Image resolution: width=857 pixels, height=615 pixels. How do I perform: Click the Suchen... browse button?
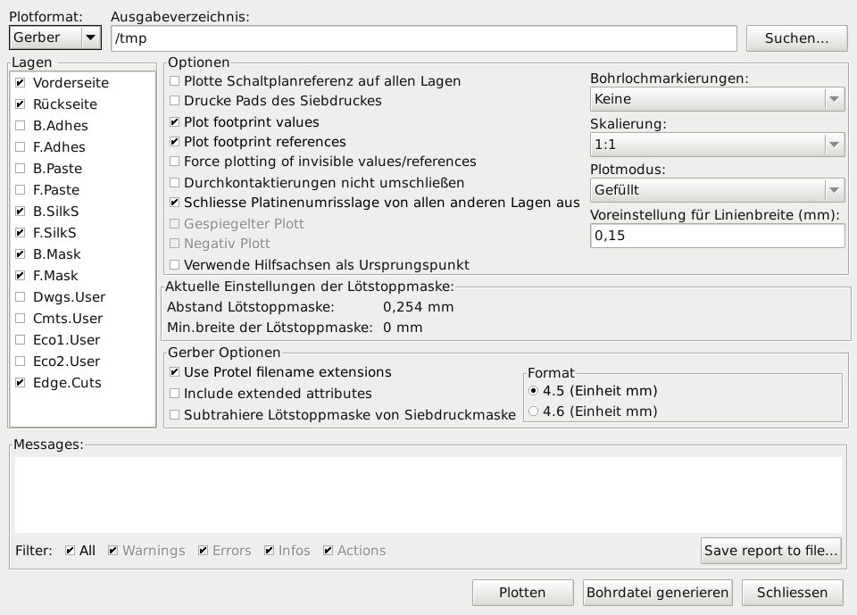click(795, 38)
